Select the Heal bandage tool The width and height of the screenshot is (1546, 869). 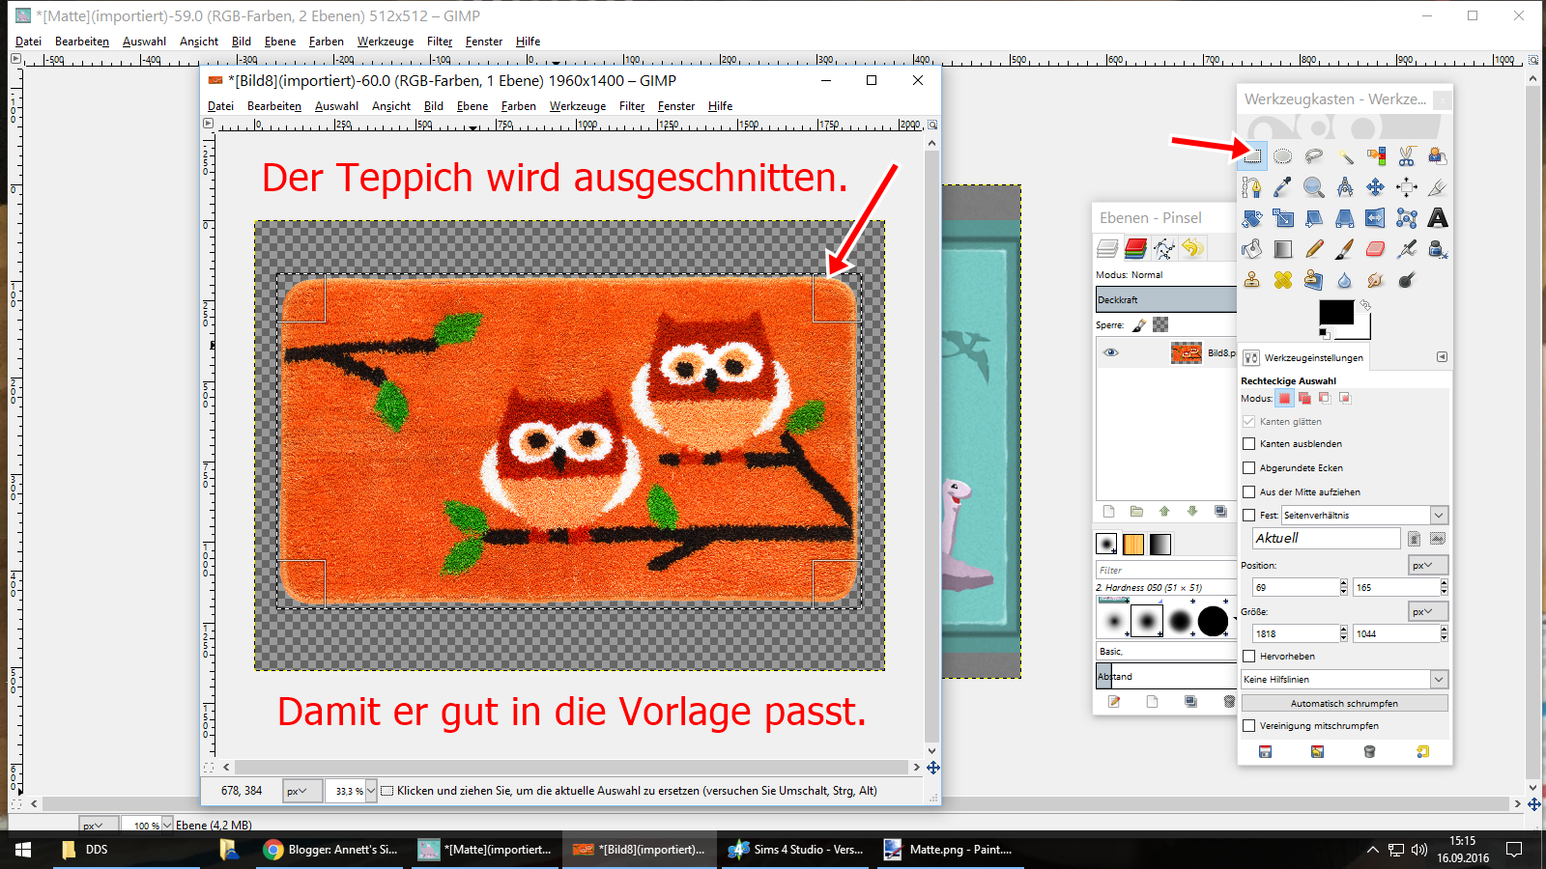point(1283,280)
